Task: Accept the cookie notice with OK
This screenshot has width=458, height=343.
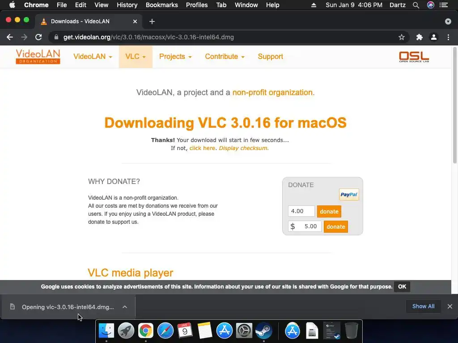Action: click(402, 287)
